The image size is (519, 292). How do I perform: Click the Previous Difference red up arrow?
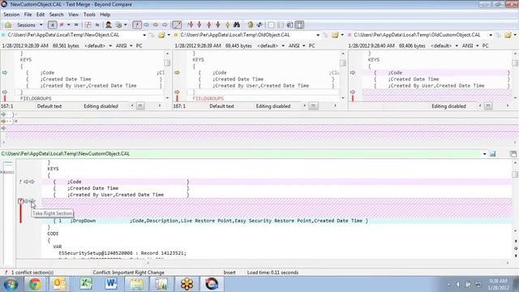(209, 25)
